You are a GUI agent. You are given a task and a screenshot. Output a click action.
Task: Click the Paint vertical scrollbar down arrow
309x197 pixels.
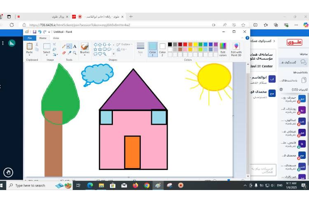pos(248,176)
